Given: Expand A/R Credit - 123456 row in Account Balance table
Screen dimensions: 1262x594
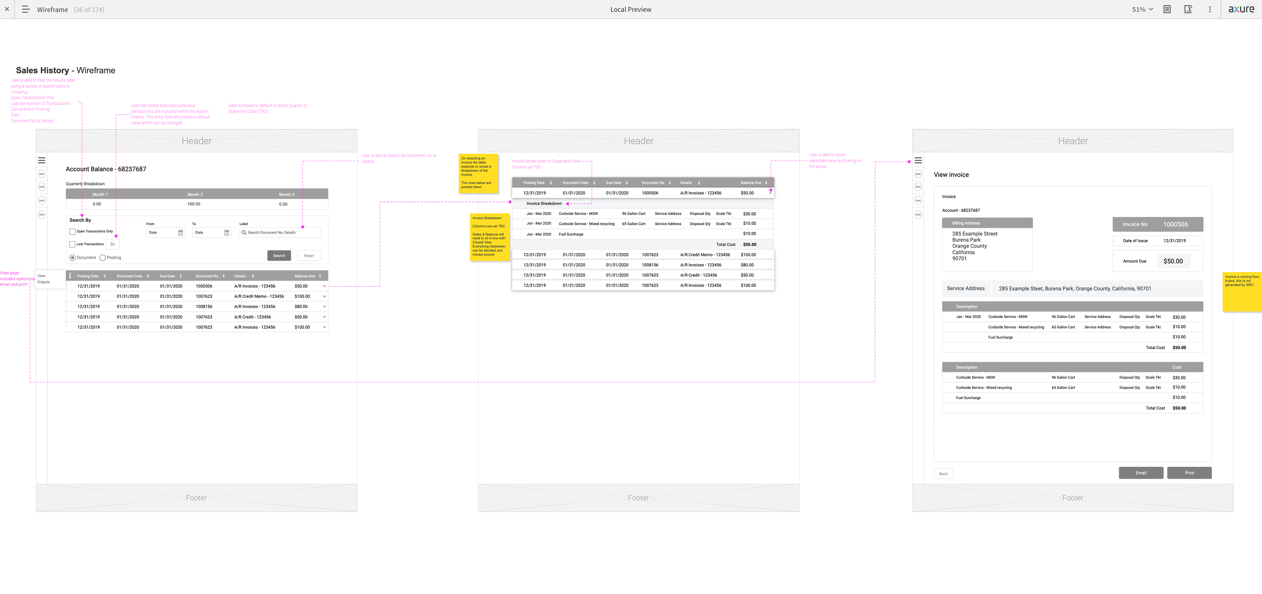Looking at the screenshot, I should pyautogui.click(x=324, y=317).
